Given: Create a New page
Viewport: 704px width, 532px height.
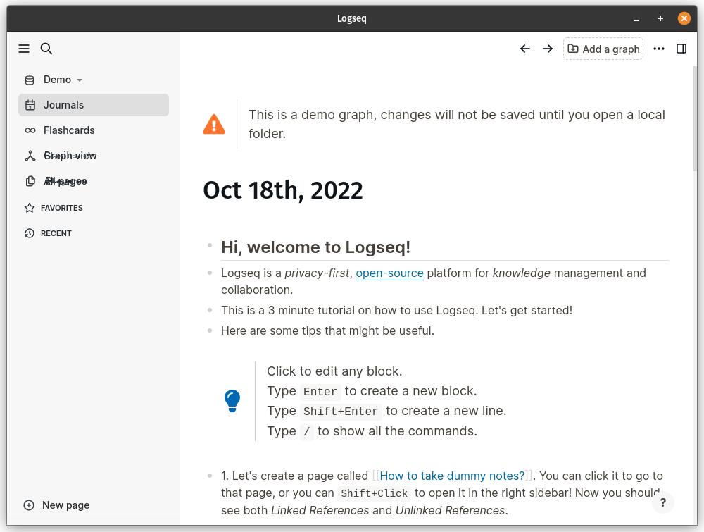Looking at the screenshot, I should tap(56, 505).
